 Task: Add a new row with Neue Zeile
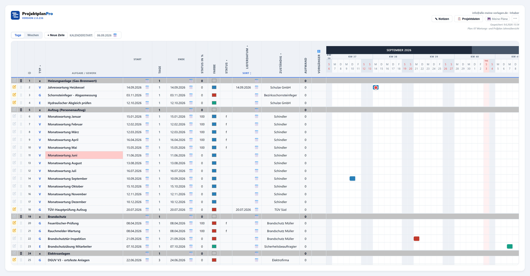click(56, 35)
